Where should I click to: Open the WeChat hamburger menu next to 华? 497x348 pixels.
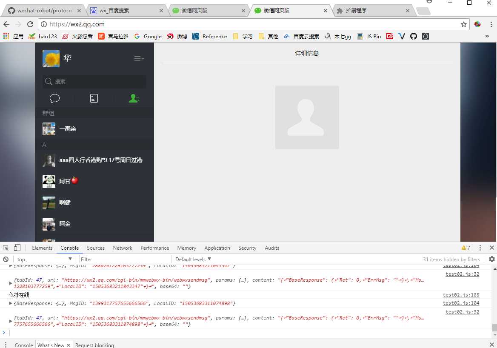pos(139,59)
